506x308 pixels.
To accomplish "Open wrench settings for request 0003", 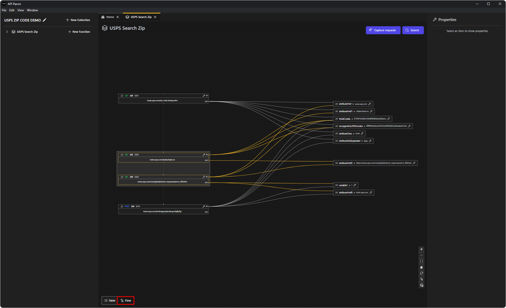I will tap(204, 177).
